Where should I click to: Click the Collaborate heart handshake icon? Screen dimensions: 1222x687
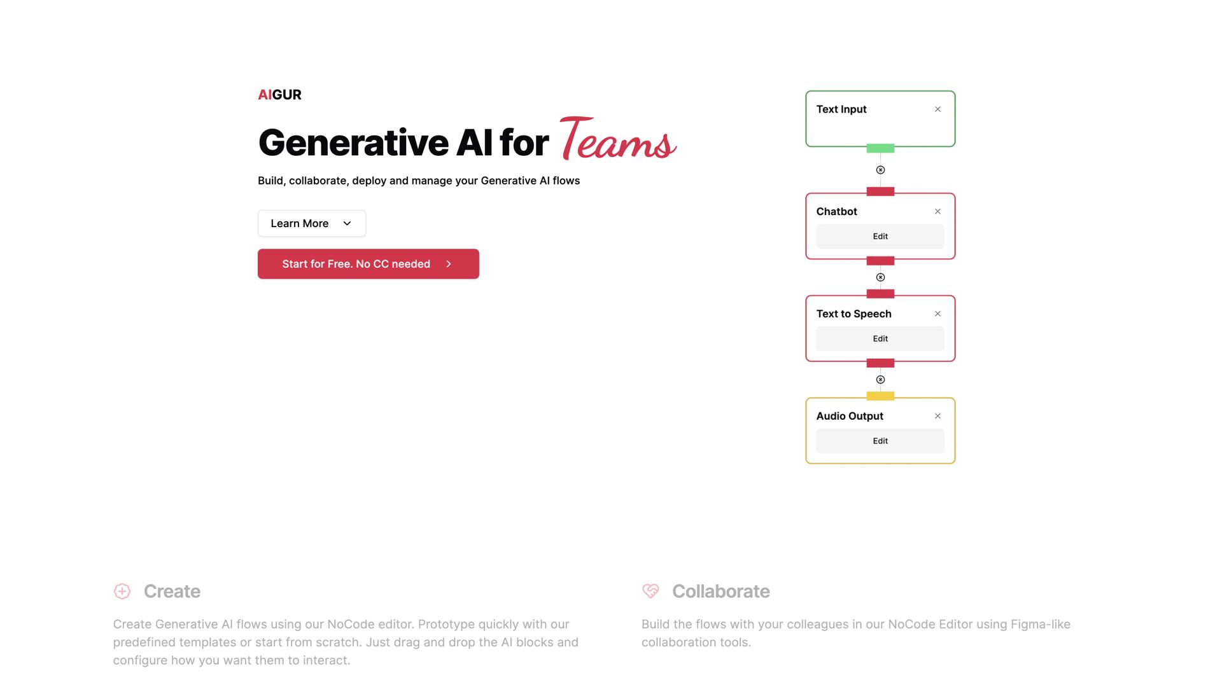pos(650,592)
